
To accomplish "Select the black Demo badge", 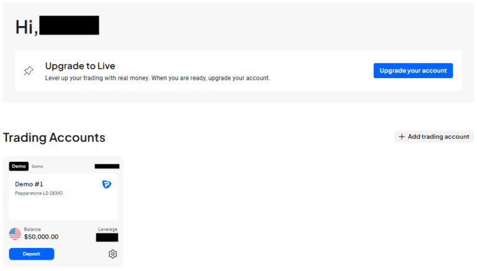I will [19, 166].
